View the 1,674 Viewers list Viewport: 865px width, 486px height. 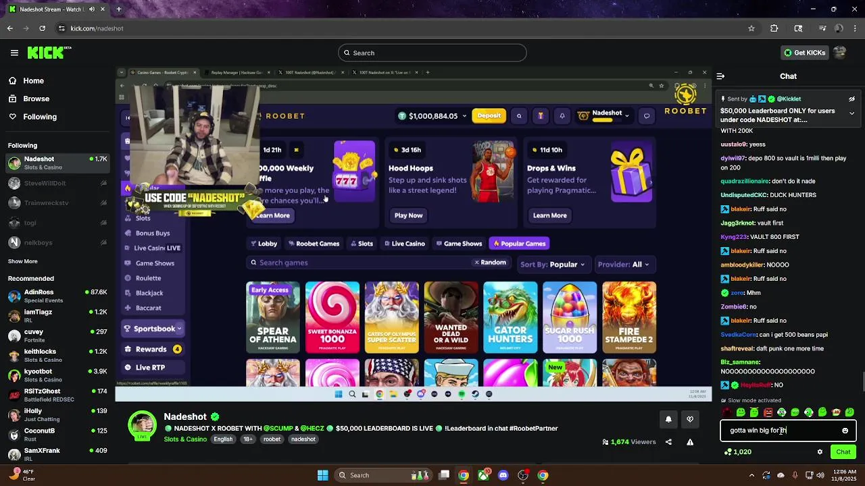tap(628, 442)
